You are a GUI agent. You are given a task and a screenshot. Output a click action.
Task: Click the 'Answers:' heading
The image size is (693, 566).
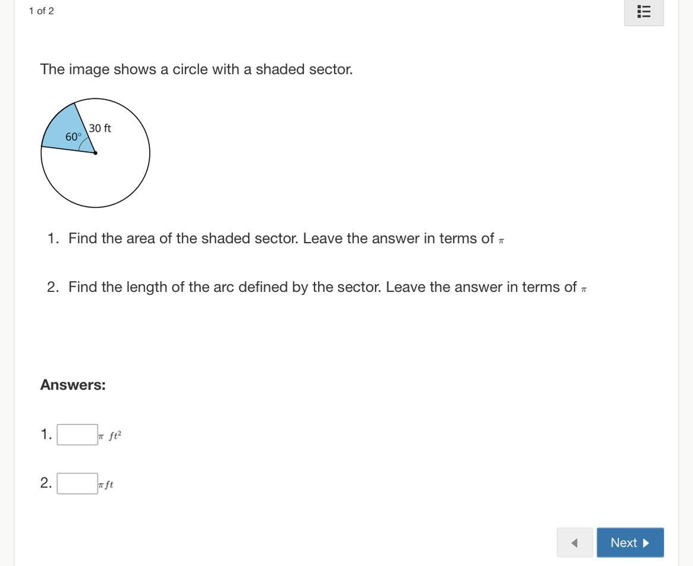coord(73,385)
